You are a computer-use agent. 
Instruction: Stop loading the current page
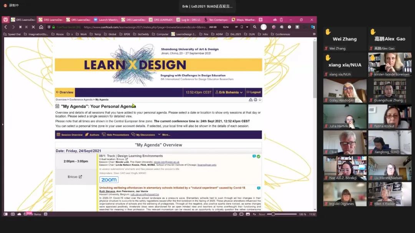click(33, 27)
